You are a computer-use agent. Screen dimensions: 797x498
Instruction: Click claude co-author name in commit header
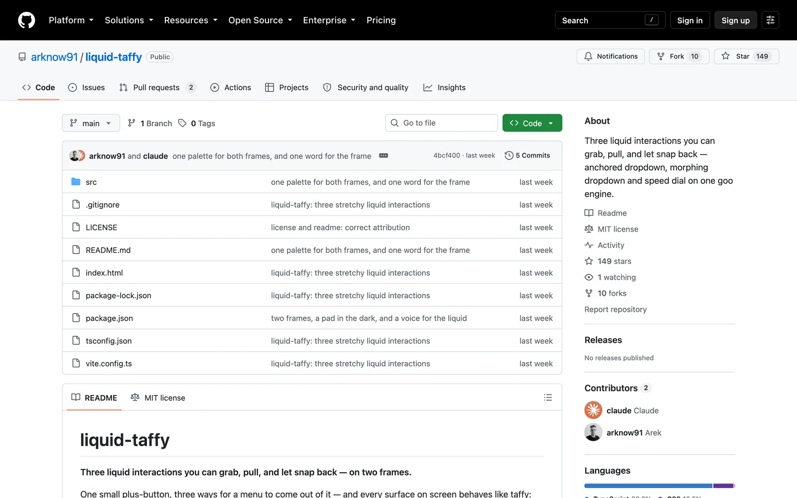click(155, 156)
